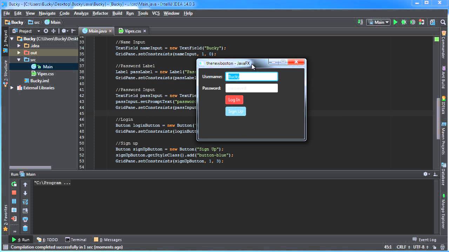
Task: Open the 0: Messages tool window
Action: [108, 240]
